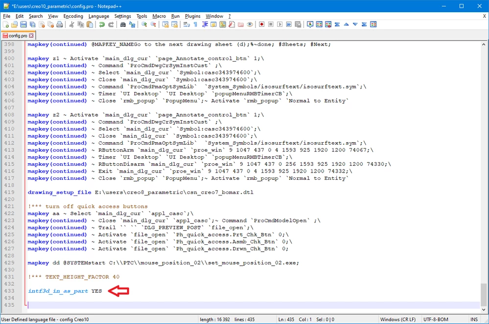Click the Clear Active Compare icon
Image resolution: width=489 pixels, height=324 pixels.
(328, 24)
